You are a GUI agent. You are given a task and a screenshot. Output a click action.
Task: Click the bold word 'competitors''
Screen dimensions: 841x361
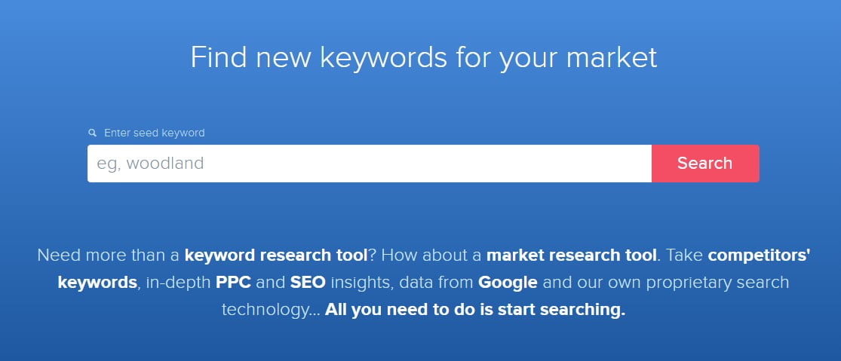coord(758,255)
